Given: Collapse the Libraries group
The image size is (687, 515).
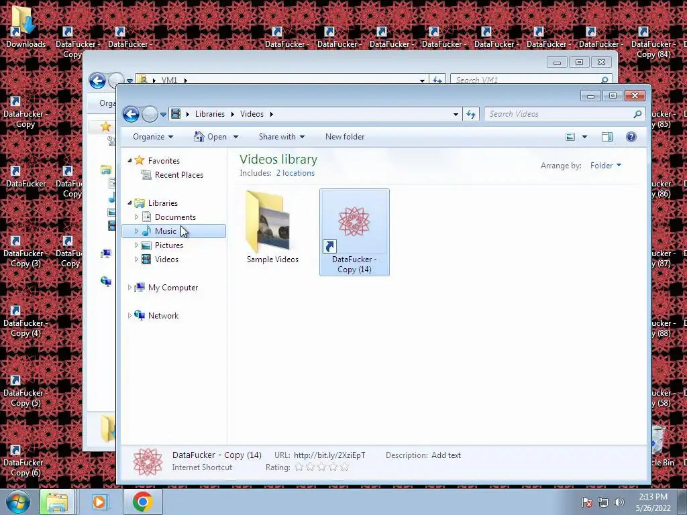Looking at the screenshot, I should 129,203.
